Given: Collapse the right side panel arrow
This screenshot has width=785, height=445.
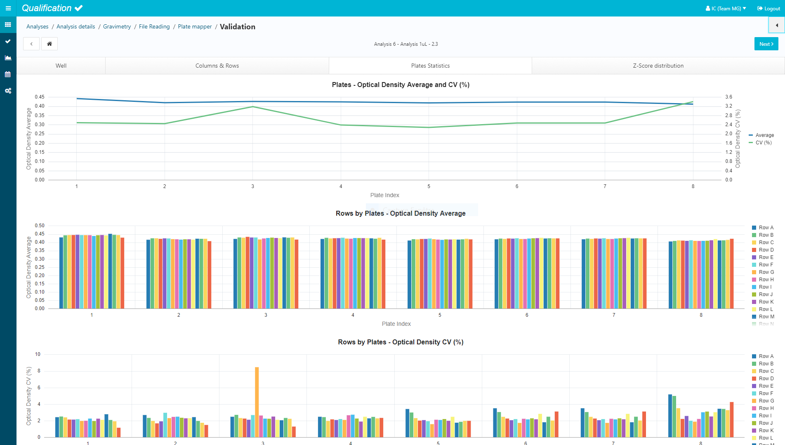Looking at the screenshot, I should (x=777, y=25).
